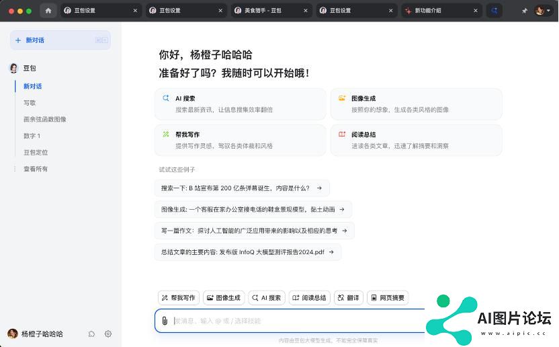
Task: Click the 豆包 avatar in the sidebar
Action: (x=13, y=68)
